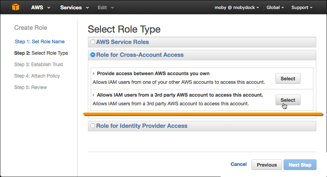This screenshot has height=177, width=327.
Task: Open the AWS dropdown menu
Action: [40, 8]
